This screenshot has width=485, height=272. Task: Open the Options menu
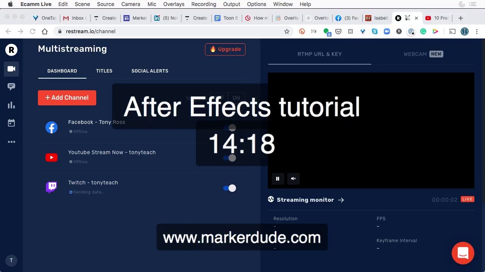257,4
